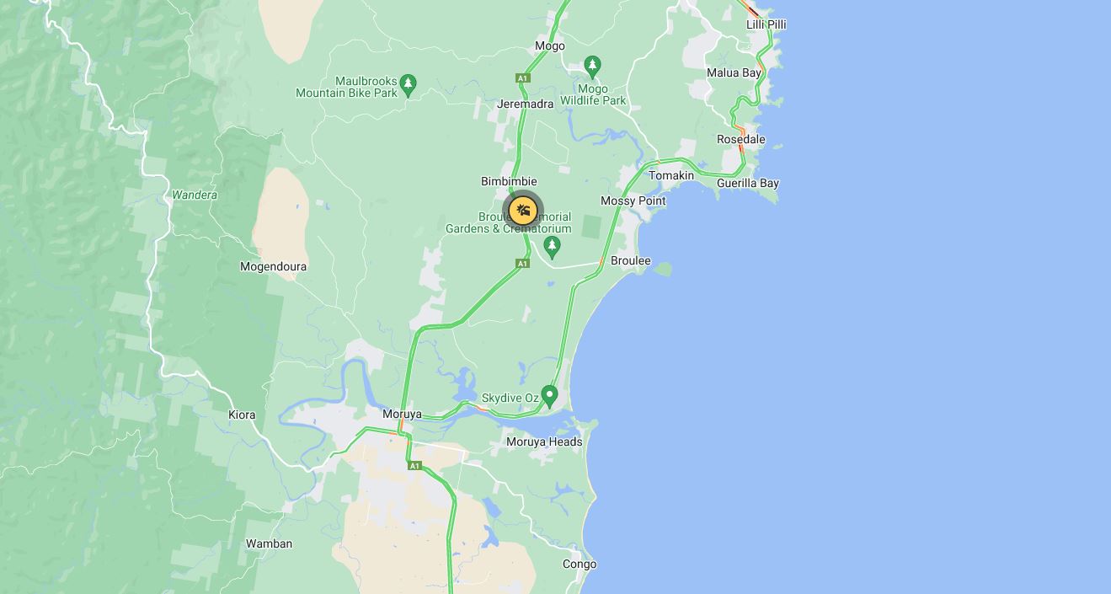
Task: Select the Moruya town label
Action: click(x=402, y=414)
